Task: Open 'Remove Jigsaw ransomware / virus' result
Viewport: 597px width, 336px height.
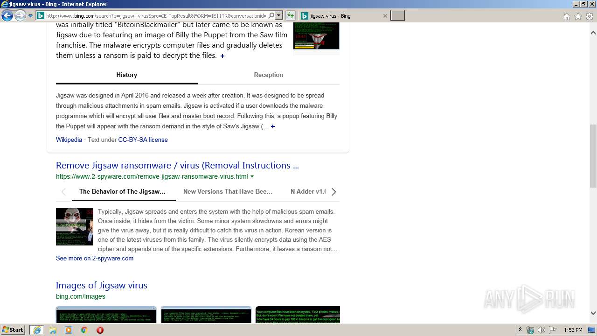Action: (177, 165)
